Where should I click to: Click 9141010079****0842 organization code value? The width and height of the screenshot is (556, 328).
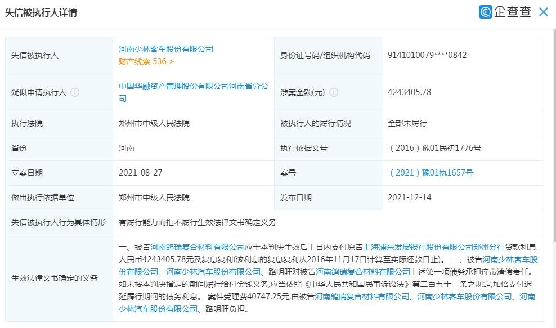tap(427, 55)
